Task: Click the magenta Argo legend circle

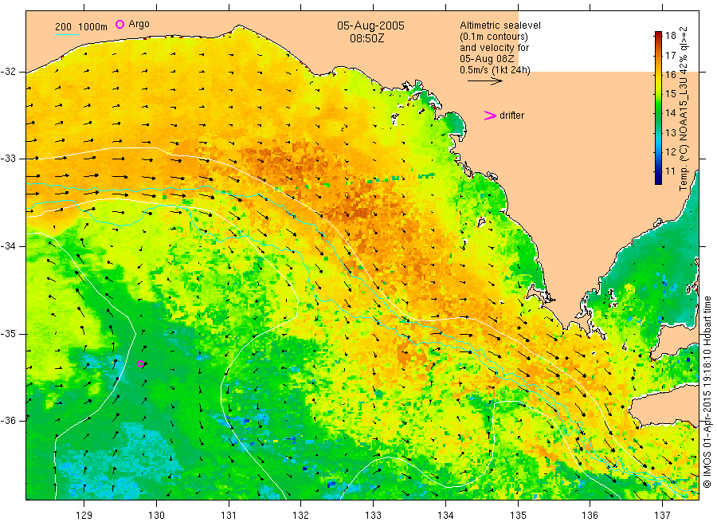Action: click(x=119, y=24)
